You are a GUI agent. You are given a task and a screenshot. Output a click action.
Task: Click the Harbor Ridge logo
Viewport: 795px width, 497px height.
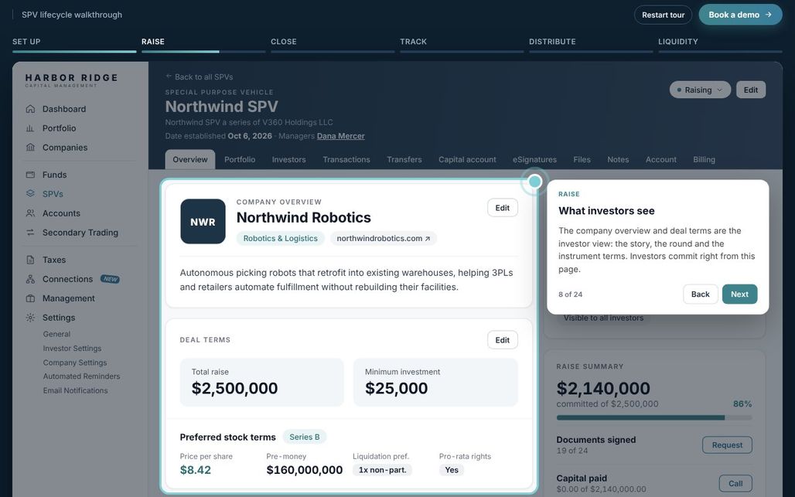coord(71,80)
